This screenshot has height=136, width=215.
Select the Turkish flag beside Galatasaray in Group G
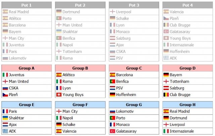click(113, 131)
